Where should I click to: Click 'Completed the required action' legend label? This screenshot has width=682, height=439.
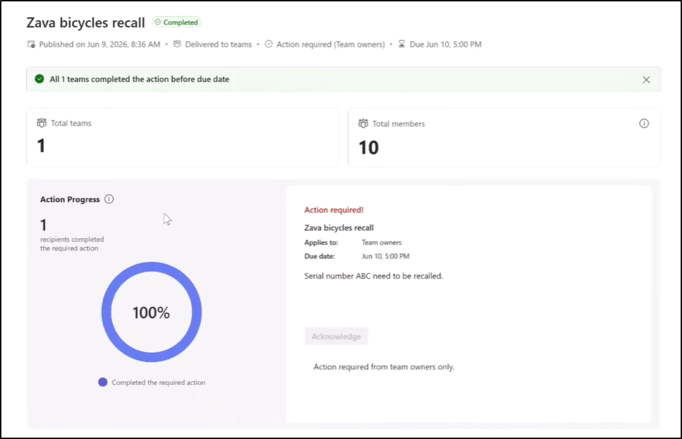pyautogui.click(x=158, y=383)
